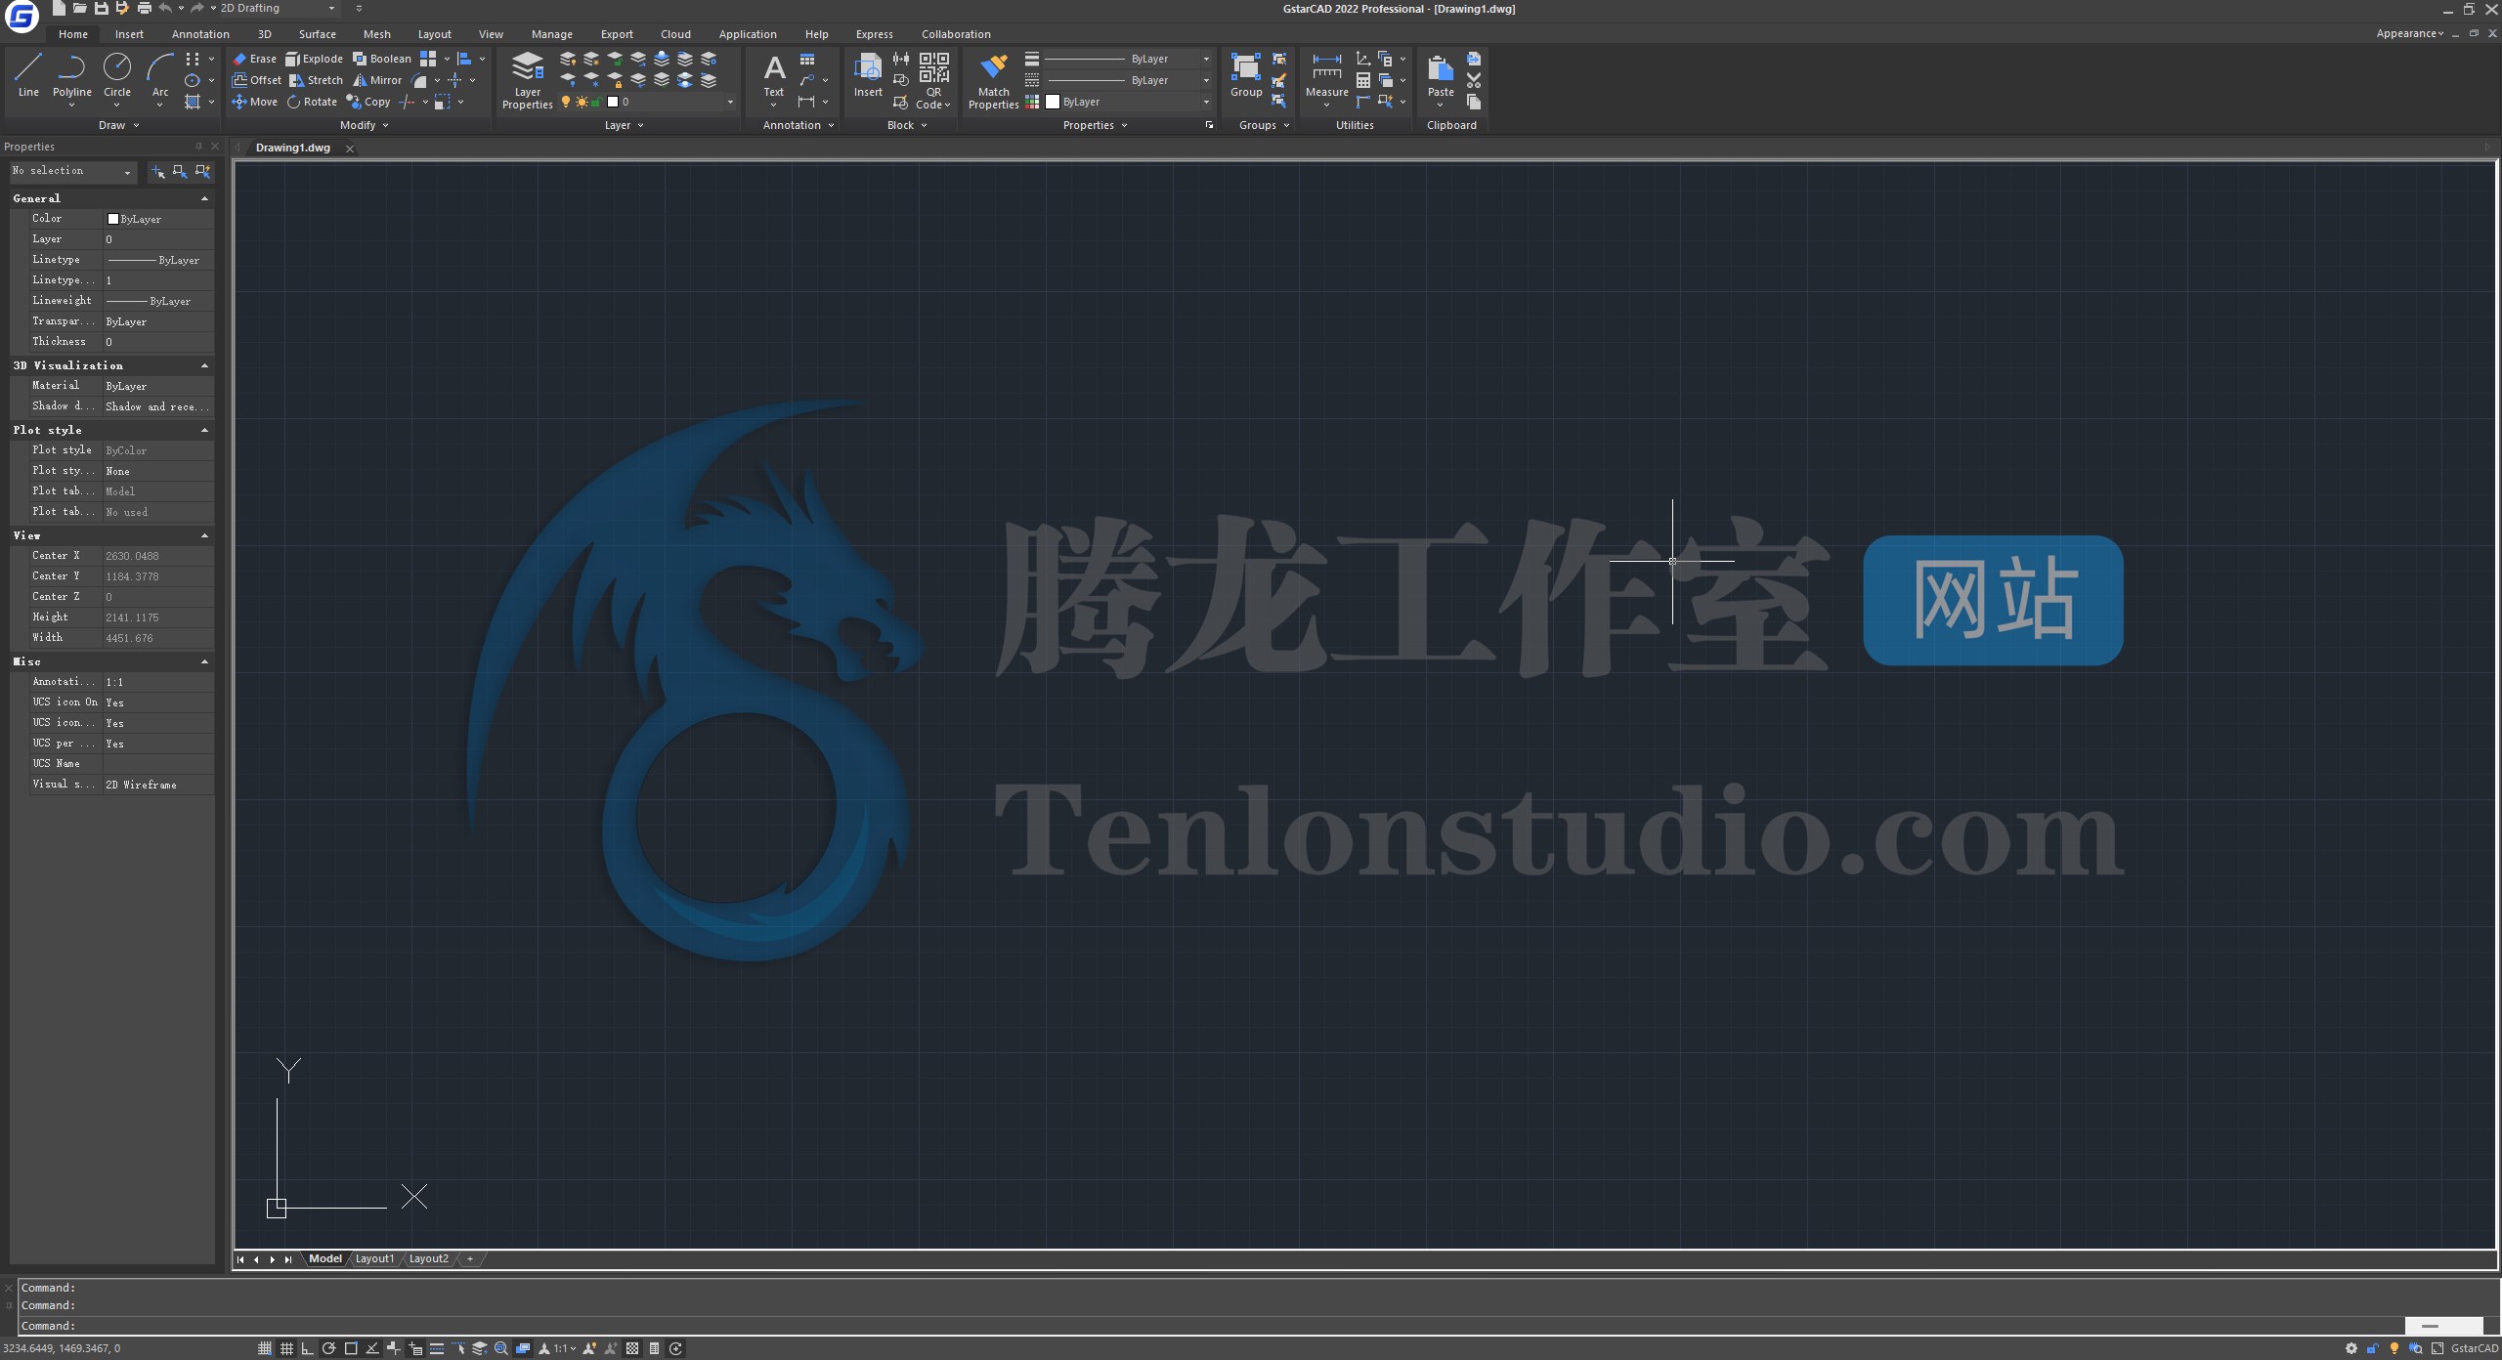The width and height of the screenshot is (2502, 1360).
Task: Open the Appearance dropdown
Action: (2409, 33)
